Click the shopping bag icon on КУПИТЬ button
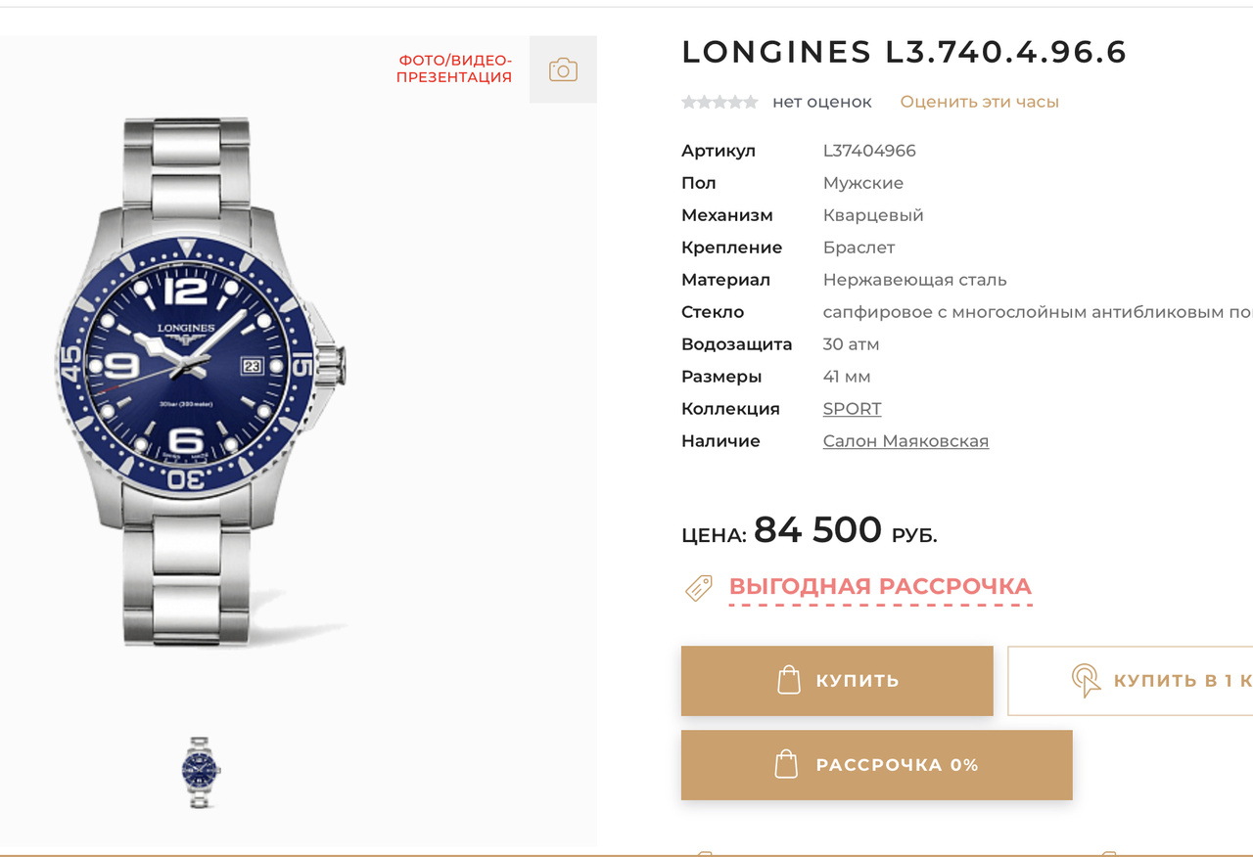This screenshot has width=1253, height=857. click(789, 680)
